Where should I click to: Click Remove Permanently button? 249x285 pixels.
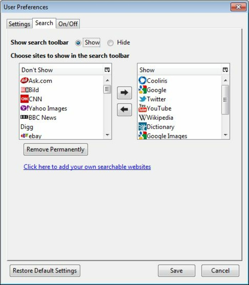pos(56,149)
